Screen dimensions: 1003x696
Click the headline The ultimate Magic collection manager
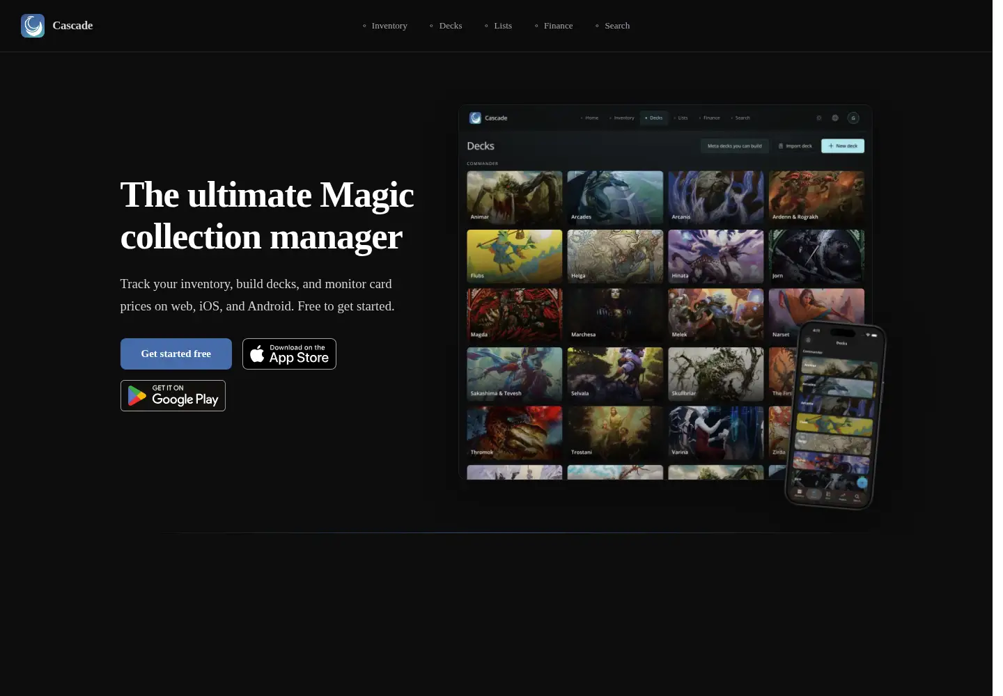point(267,216)
